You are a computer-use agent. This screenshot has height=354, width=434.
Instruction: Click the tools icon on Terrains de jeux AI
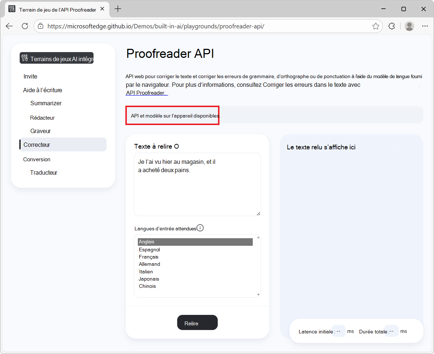(25, 58)
